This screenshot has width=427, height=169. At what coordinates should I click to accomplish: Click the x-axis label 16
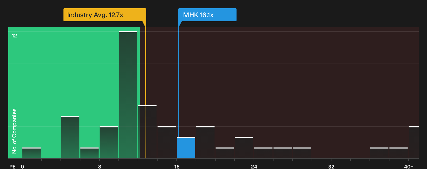point(177,166)
